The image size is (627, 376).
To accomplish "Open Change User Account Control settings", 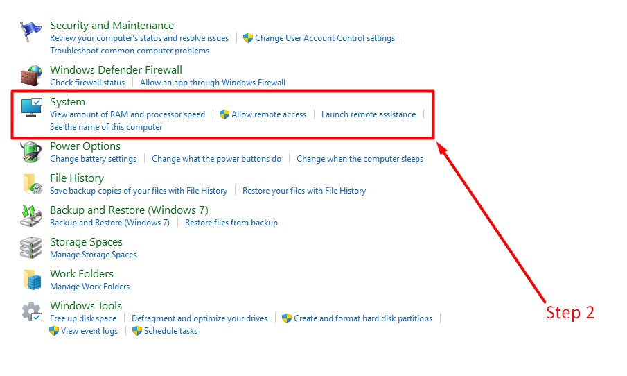I will click(x=325, y=38).
